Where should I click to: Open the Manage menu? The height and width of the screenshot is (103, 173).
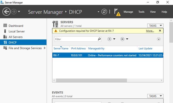click(x=128, y=12)
